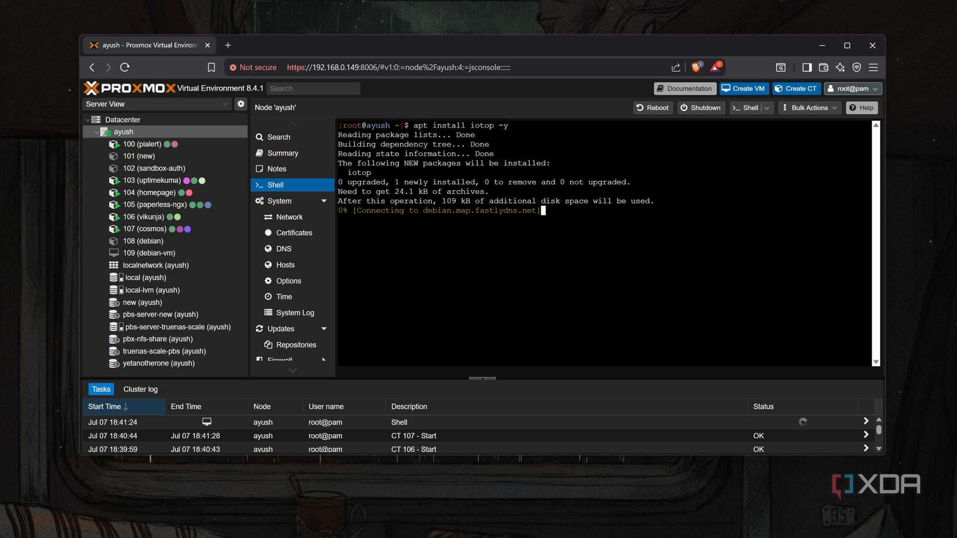Open the Server View settings gear
The height and width of the screenshot is (538, 957).
click(241, 104)
